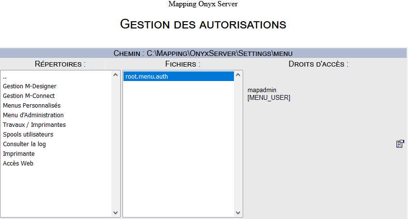Image resolution: width=409 pixels, height=219 pixels.
Task: Open the Accès Web directory
Action: tap(18, 164)
